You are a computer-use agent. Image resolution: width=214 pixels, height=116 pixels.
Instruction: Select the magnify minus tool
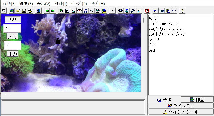(139, 10)
